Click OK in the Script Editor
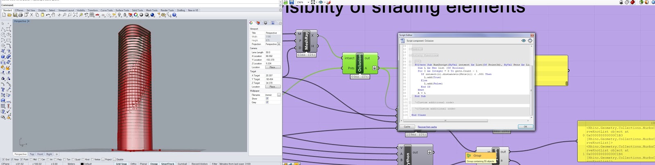The height and width of the screenshot is (165, 655). coord(526,127)
